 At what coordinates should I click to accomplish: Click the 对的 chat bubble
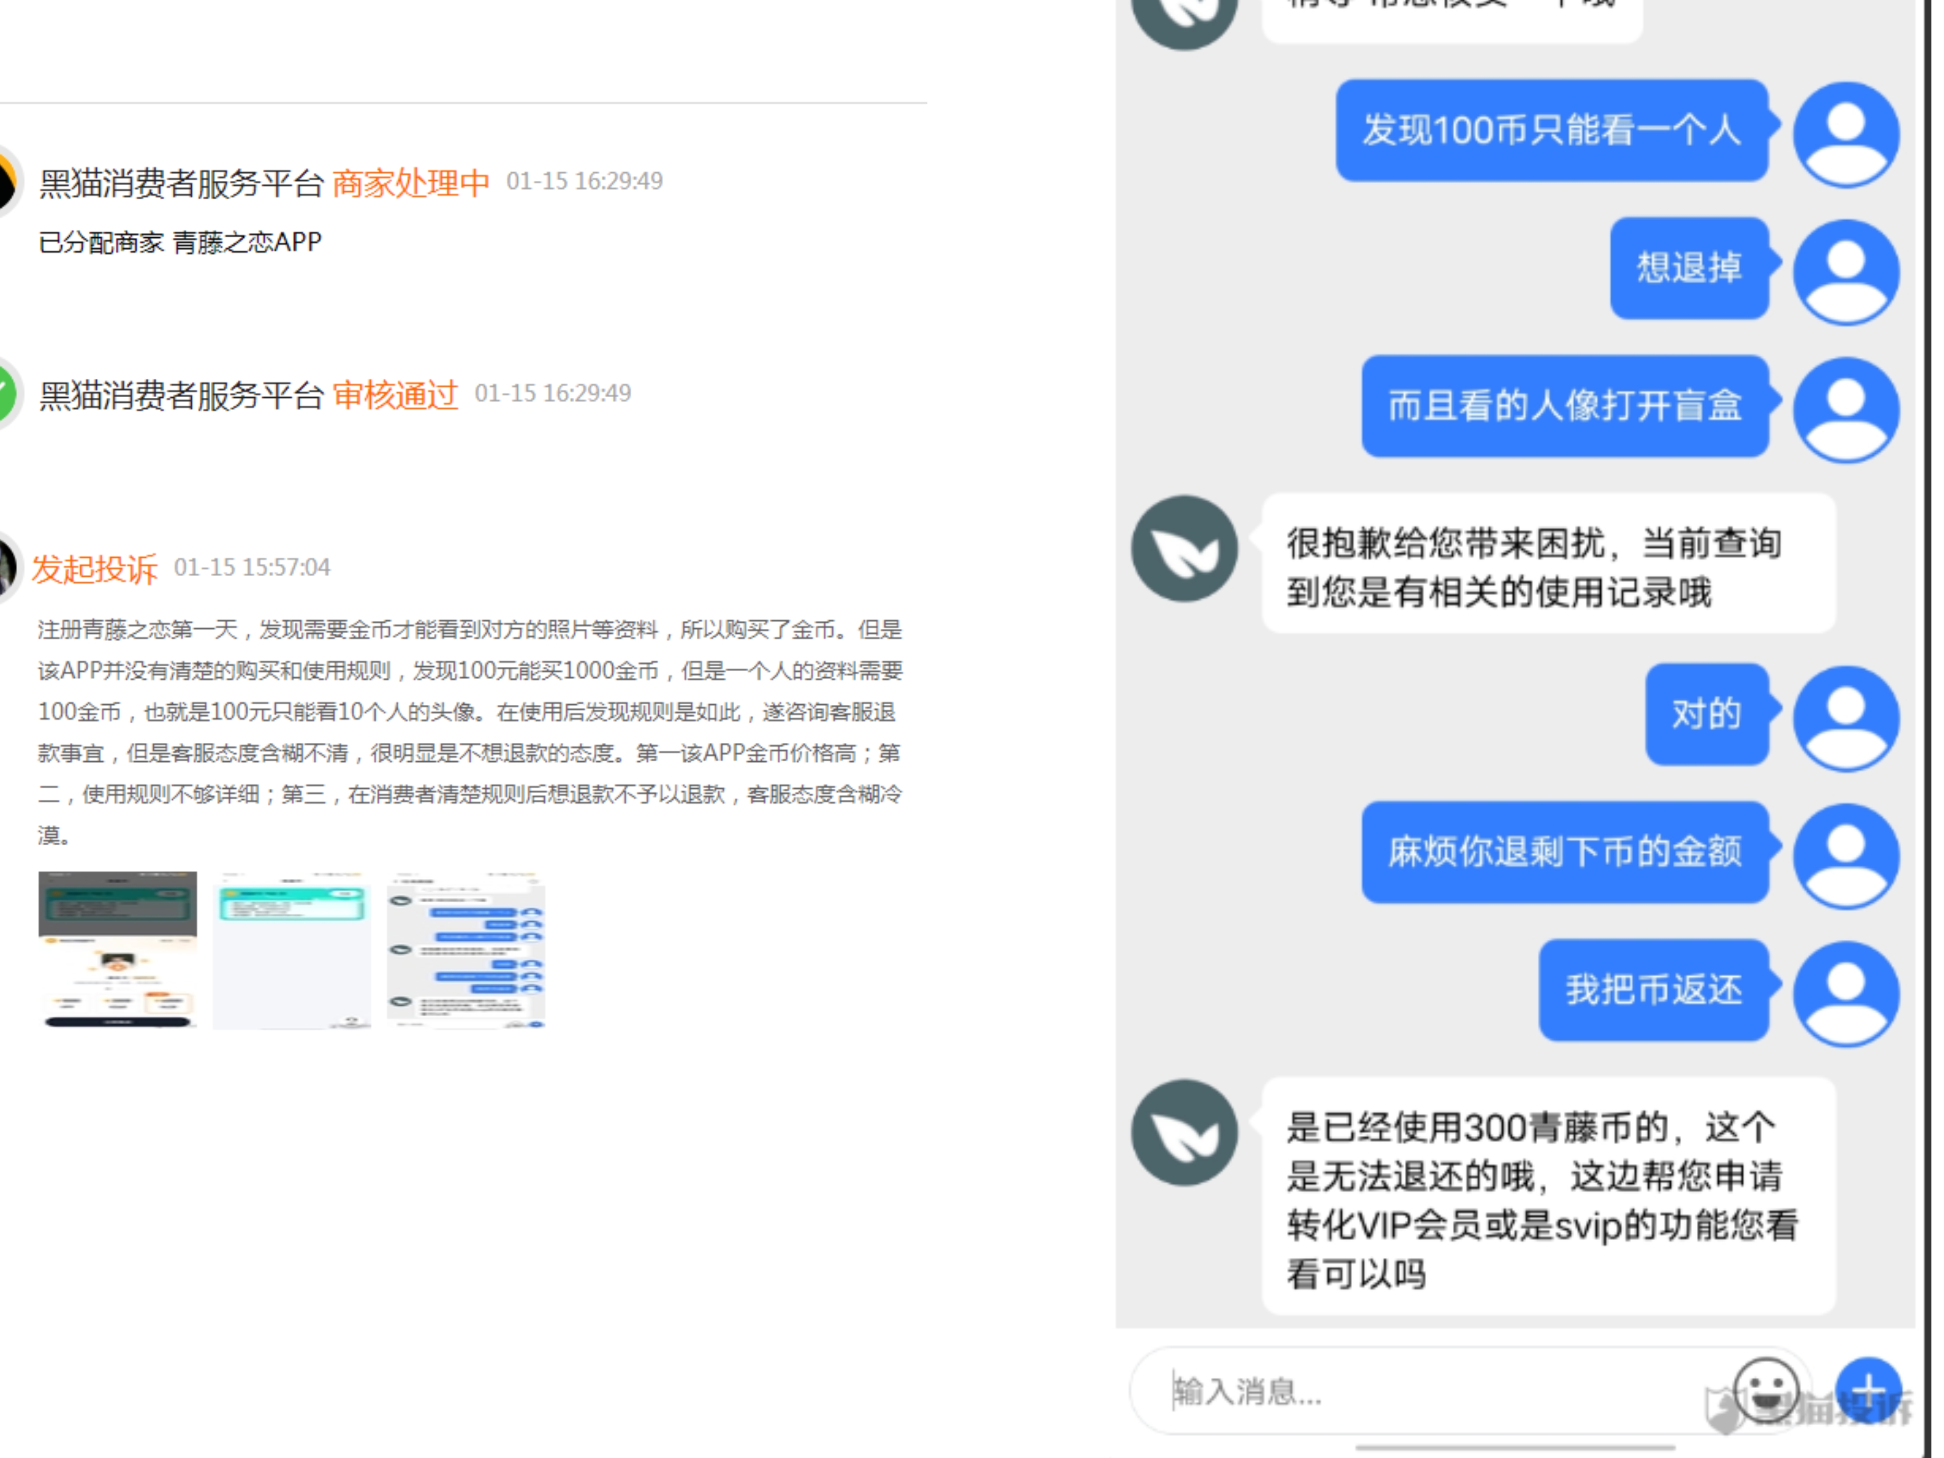coord(1707,714)
